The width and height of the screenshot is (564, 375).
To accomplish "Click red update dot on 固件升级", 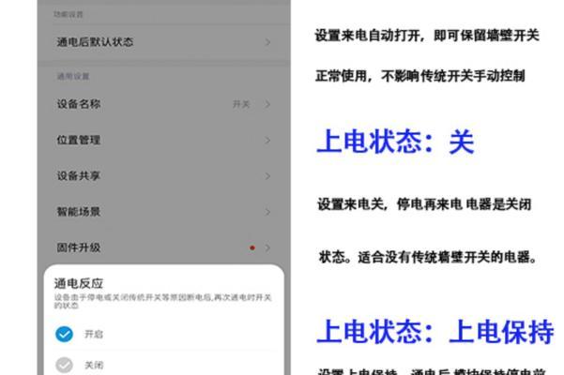I will [x=252, y=247].
